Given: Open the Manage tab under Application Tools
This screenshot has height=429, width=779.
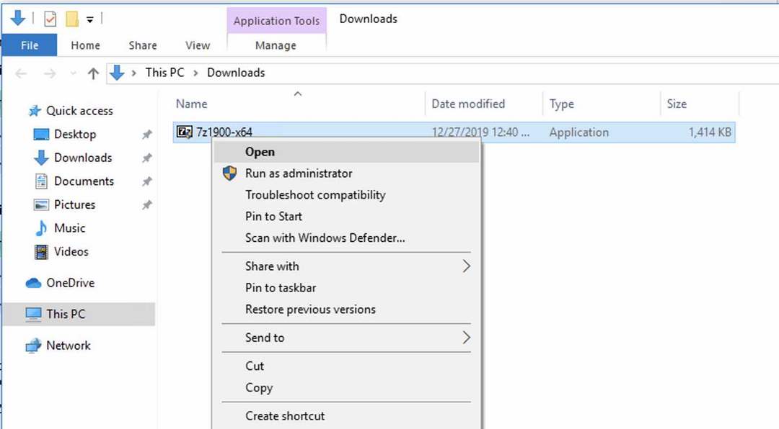Looking at the screenshot, I should tap(276, 45).
